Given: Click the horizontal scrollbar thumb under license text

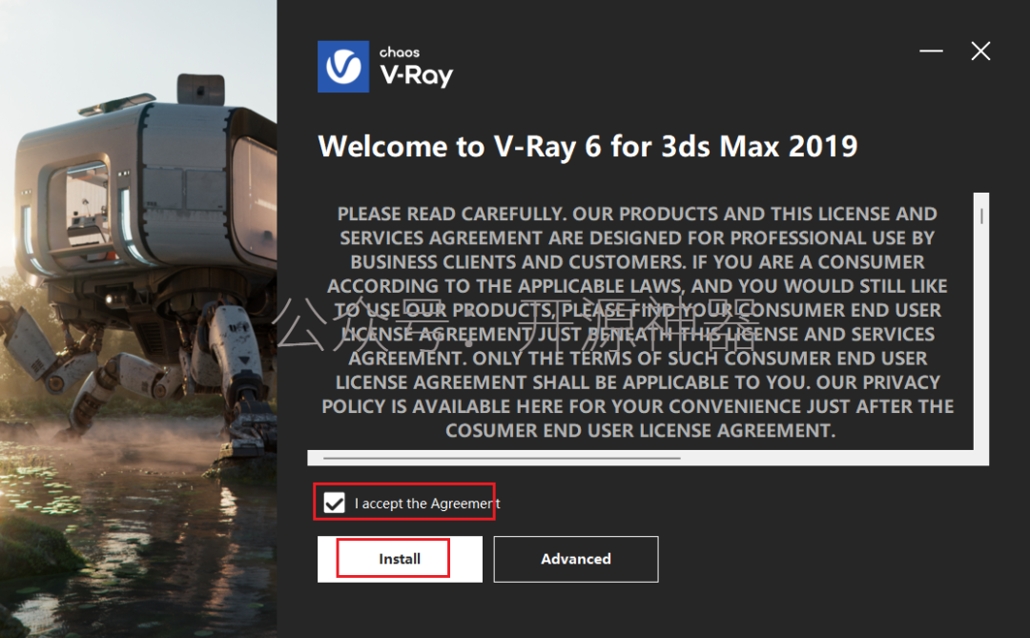Looking at the screenshot, I should click(502, 458).
